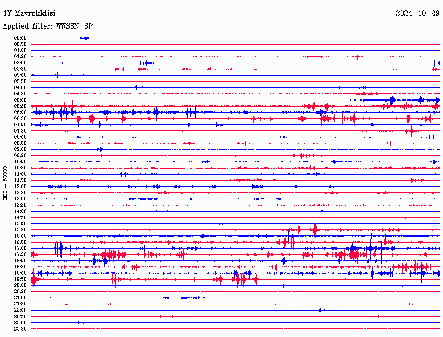
Task: Click the '22:00' time label
Action: click(x=20, y=311)
